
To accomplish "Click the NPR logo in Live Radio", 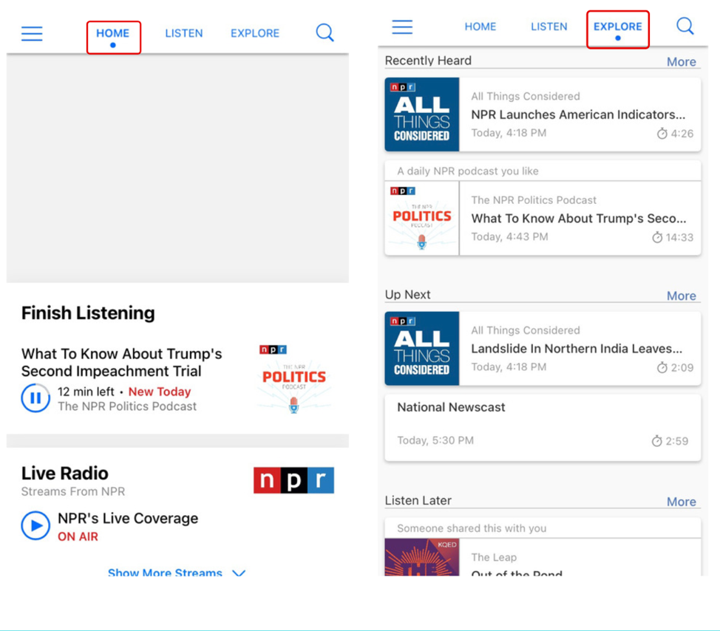I will coord(294,480).
